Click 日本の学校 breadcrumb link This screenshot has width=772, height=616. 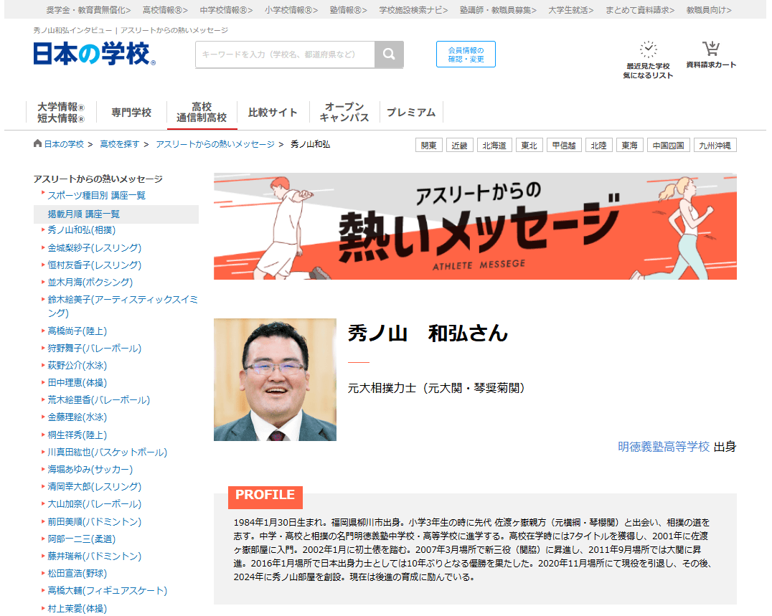tap(64, 144)
